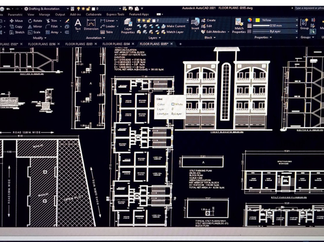This screenshot has height=242, width=324.
Task: Choose the Text annotation tool
Action: [x=78, y=24]
